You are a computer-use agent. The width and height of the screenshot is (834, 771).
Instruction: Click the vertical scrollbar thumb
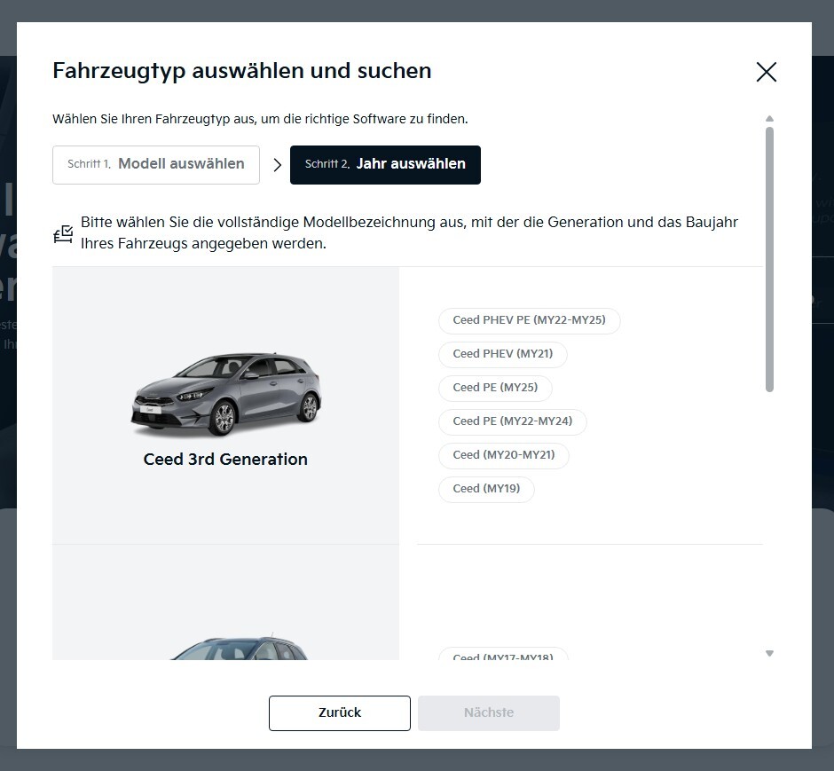pos(769,259)
